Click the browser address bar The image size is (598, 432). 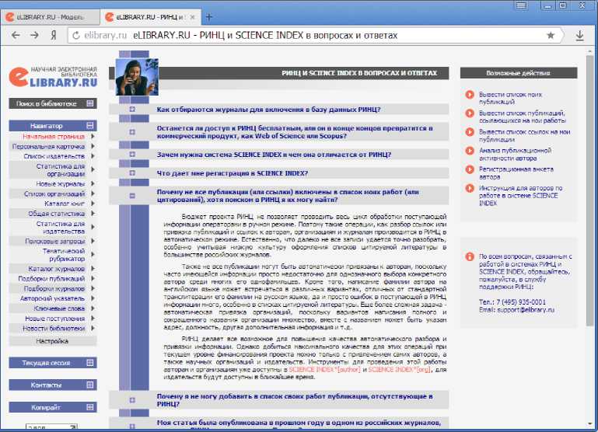coord(313,36)
